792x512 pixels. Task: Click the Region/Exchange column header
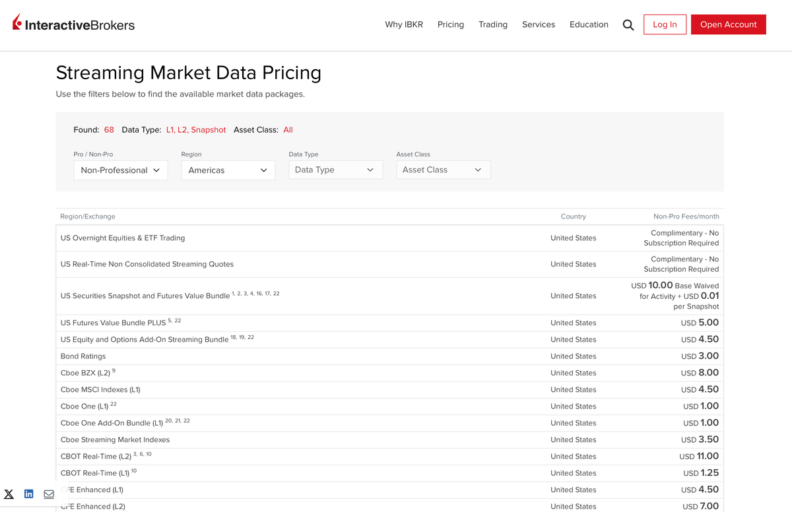(x=88, y=216)
